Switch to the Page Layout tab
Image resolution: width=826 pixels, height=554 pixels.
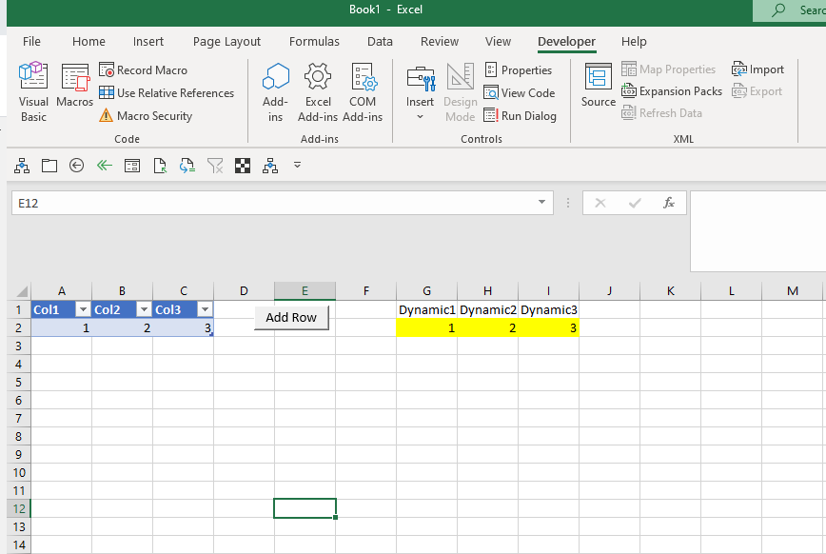pyautogui.click(x=226, y=41)
